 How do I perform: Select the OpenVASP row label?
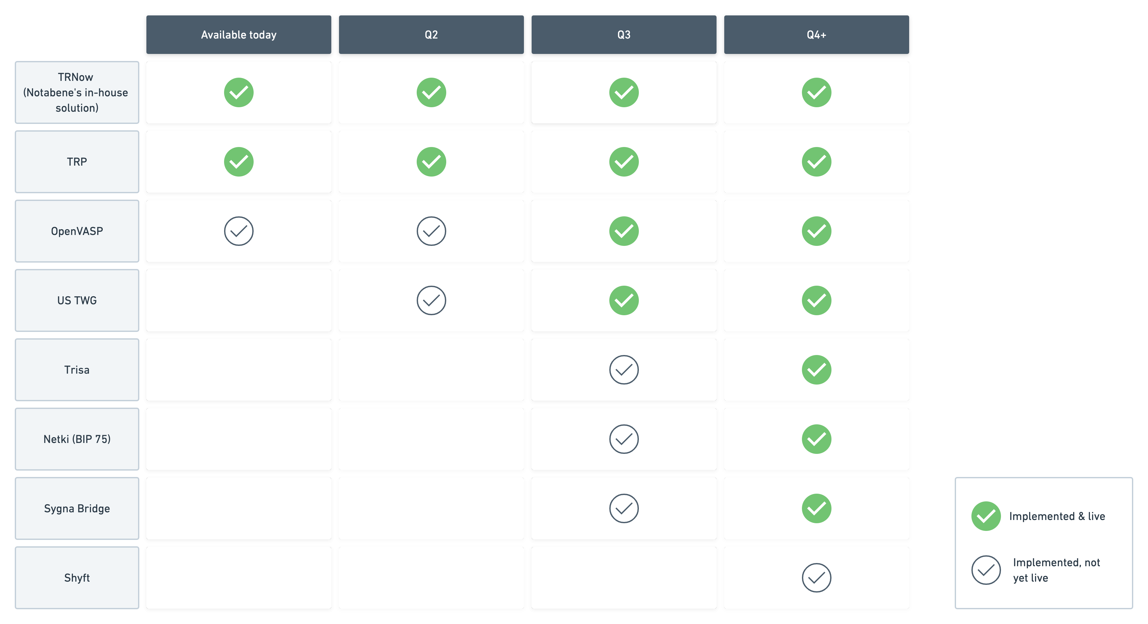click(77, 231)
